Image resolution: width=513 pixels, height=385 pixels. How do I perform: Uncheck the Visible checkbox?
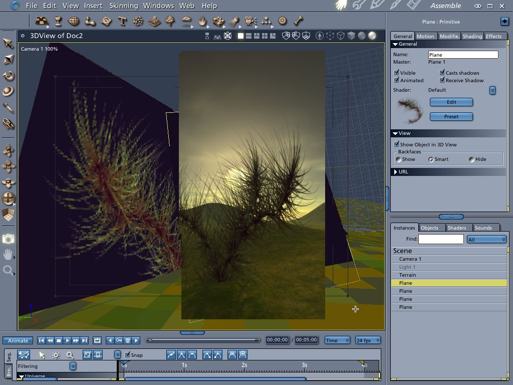397,73
